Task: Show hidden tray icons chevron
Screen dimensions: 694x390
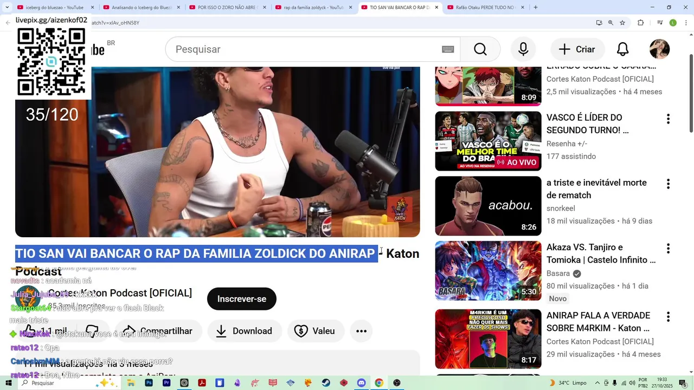Action: coord(597,383)
